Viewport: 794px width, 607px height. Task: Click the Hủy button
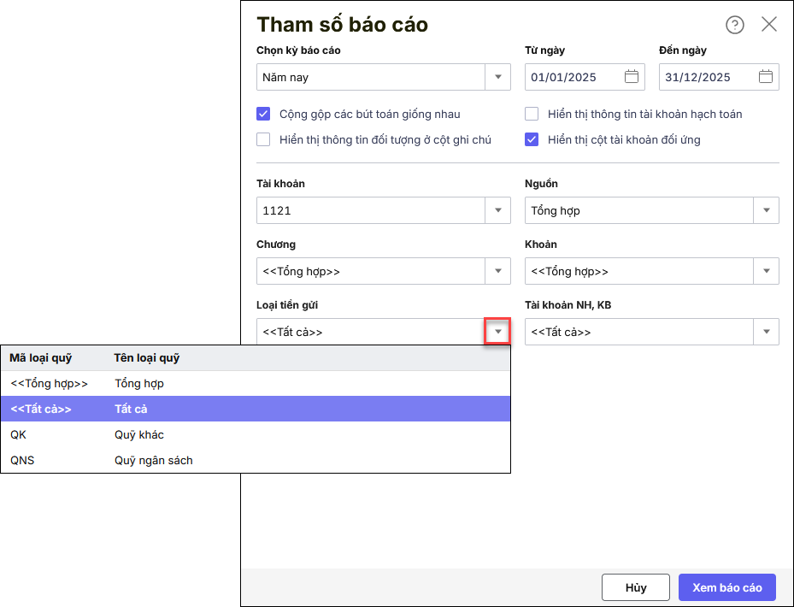(635, 587)
